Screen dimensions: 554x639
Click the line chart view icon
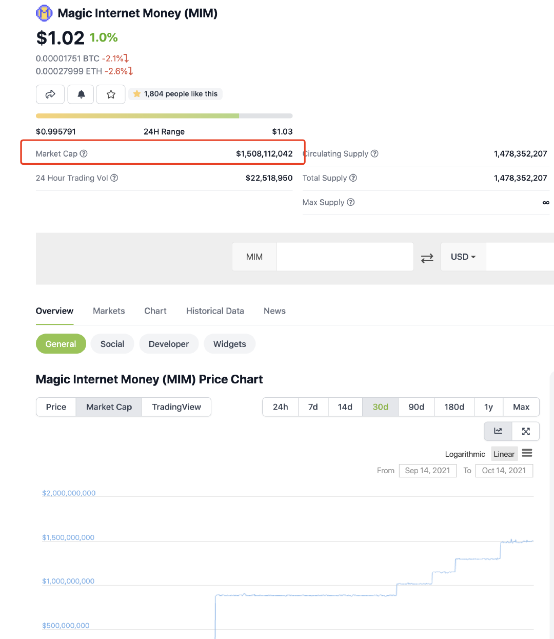pos(498,431)
